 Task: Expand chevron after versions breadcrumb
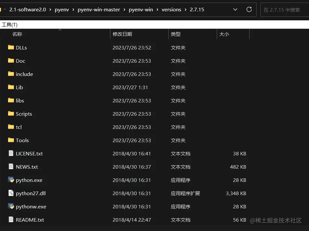point(185,10)
